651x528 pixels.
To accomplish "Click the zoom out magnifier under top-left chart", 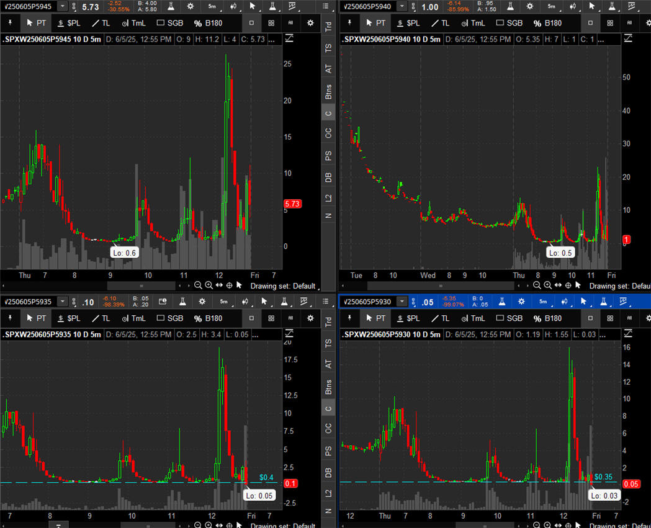I will [198, 285].
